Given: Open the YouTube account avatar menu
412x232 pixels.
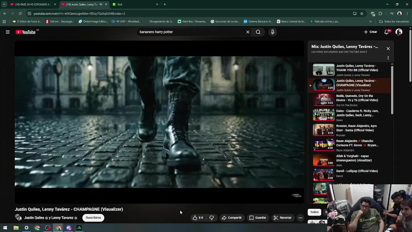Looking at the screenshot, I should point(399,32).
